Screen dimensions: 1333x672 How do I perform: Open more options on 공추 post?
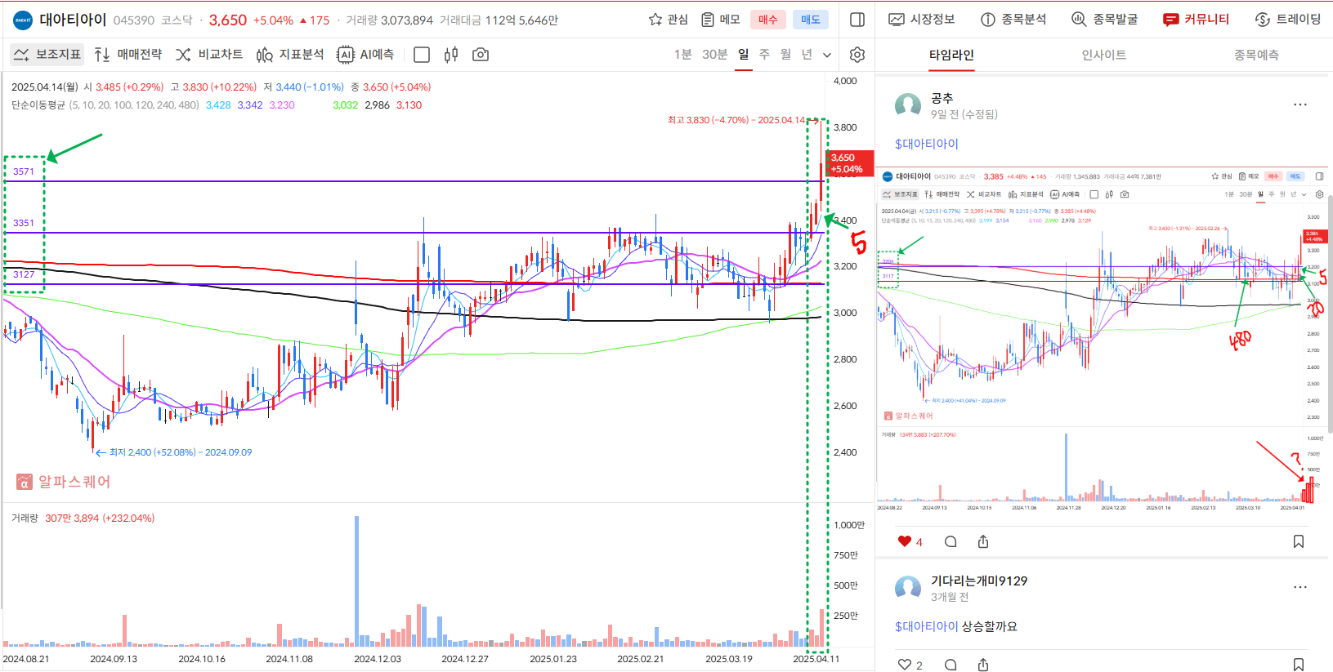(x=1300, y=105)
